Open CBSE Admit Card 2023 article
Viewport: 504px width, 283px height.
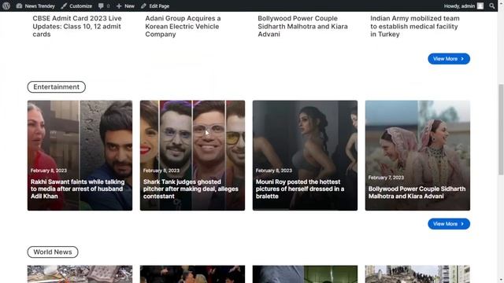coord(77,26)
